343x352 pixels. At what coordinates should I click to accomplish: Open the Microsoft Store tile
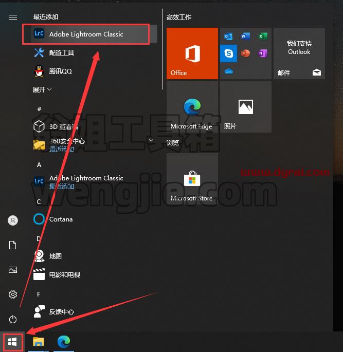192,179
